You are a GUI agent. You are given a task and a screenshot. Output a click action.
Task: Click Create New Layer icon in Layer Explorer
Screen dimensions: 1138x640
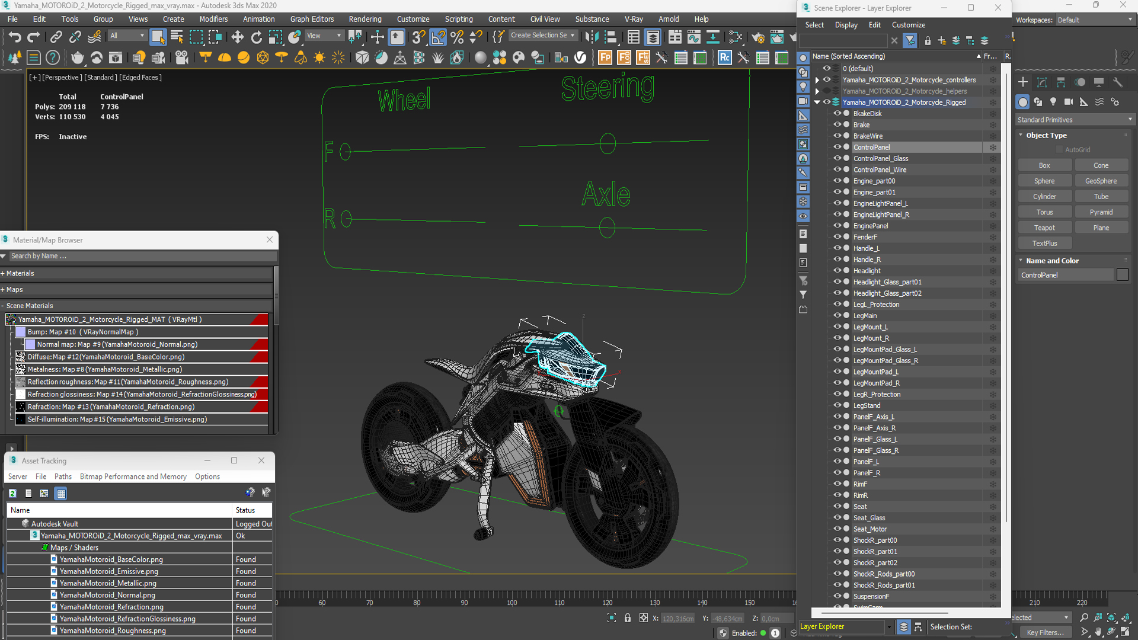[942, 41]
